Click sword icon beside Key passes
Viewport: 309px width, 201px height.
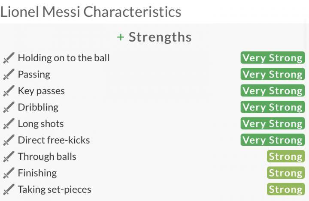(x=9, y=91)
